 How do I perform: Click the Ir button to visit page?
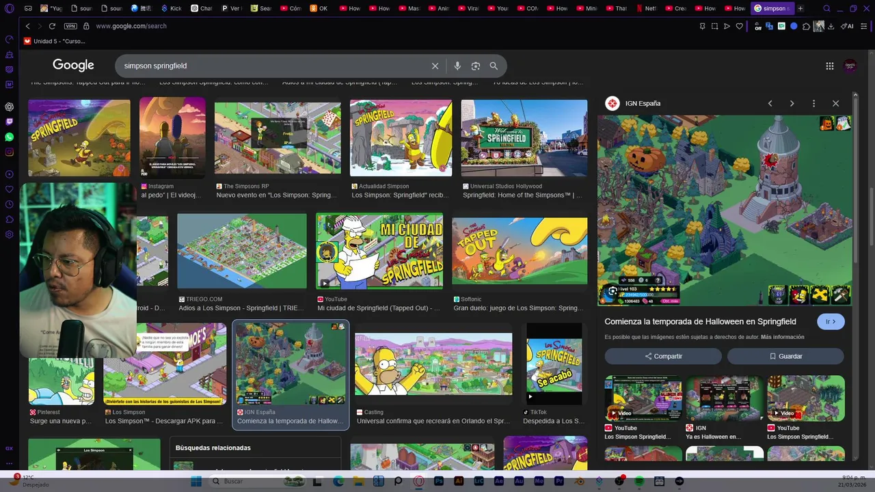(x=831, y=322)
